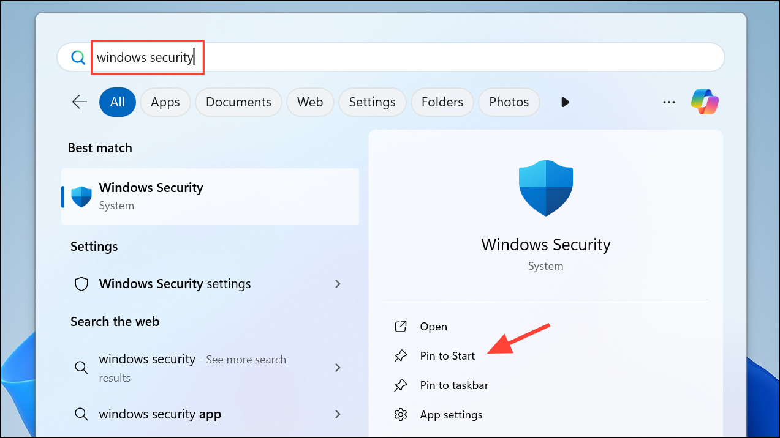The width and height of the screenshot is (780, 438).
Task: Expand the Windows Security settings chevron
Action: [x=338, y=284]
